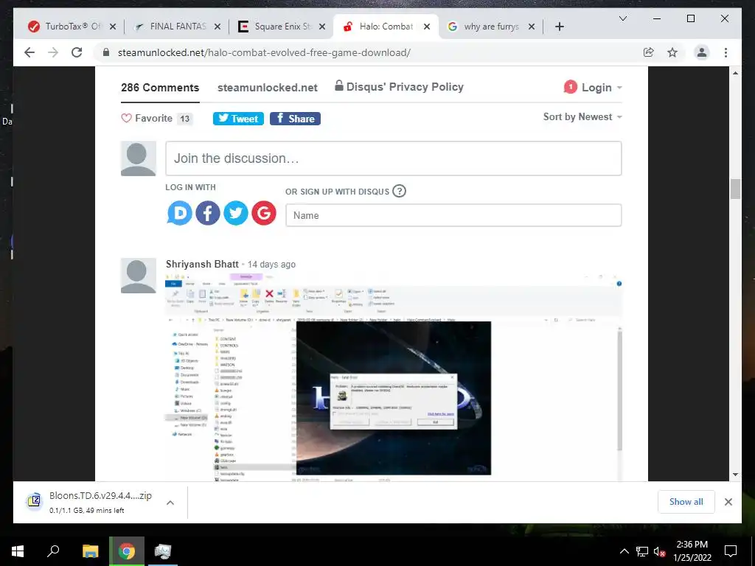Click the page vertical scrollbar thumb
This screenshot has height=566, width=755.
click(735, 189)
